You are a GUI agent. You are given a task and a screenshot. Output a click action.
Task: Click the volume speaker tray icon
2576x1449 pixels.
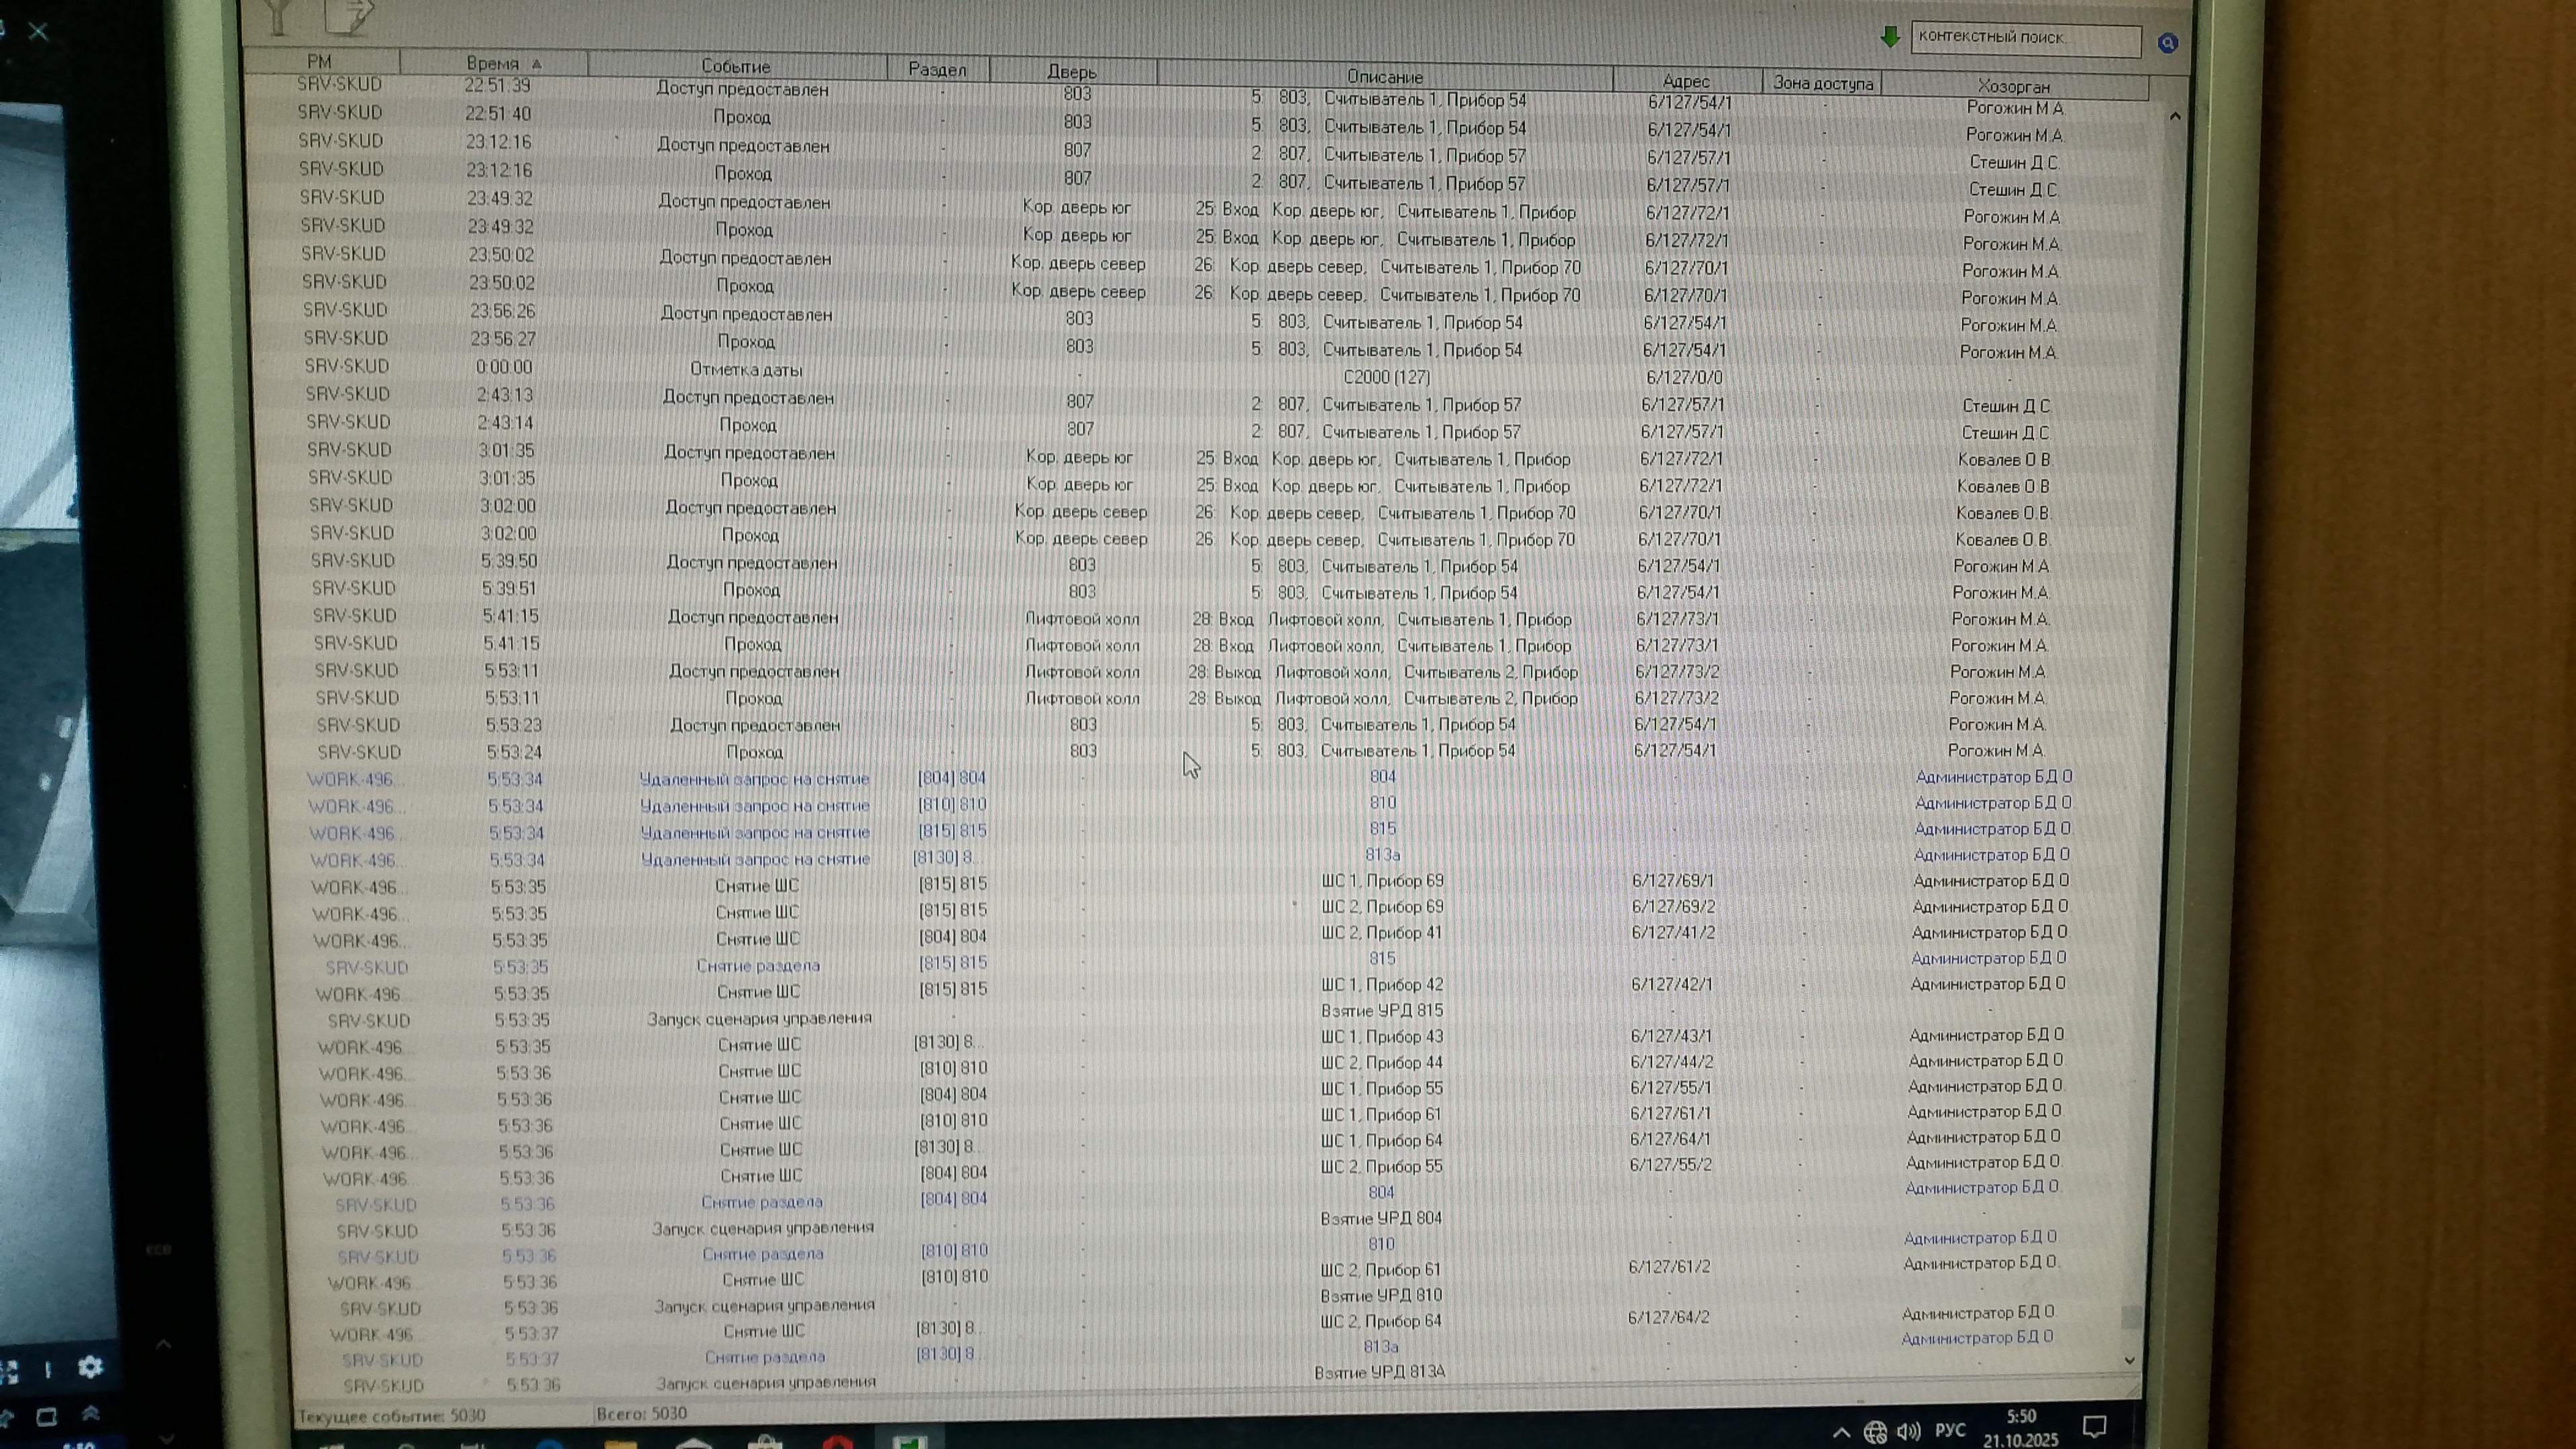(1908, 1432)
